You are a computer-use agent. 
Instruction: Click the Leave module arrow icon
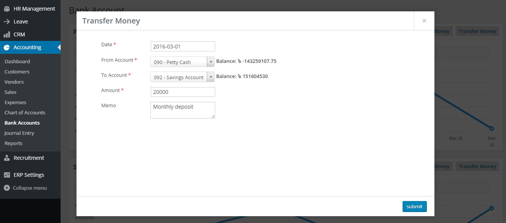coord(7,21)
